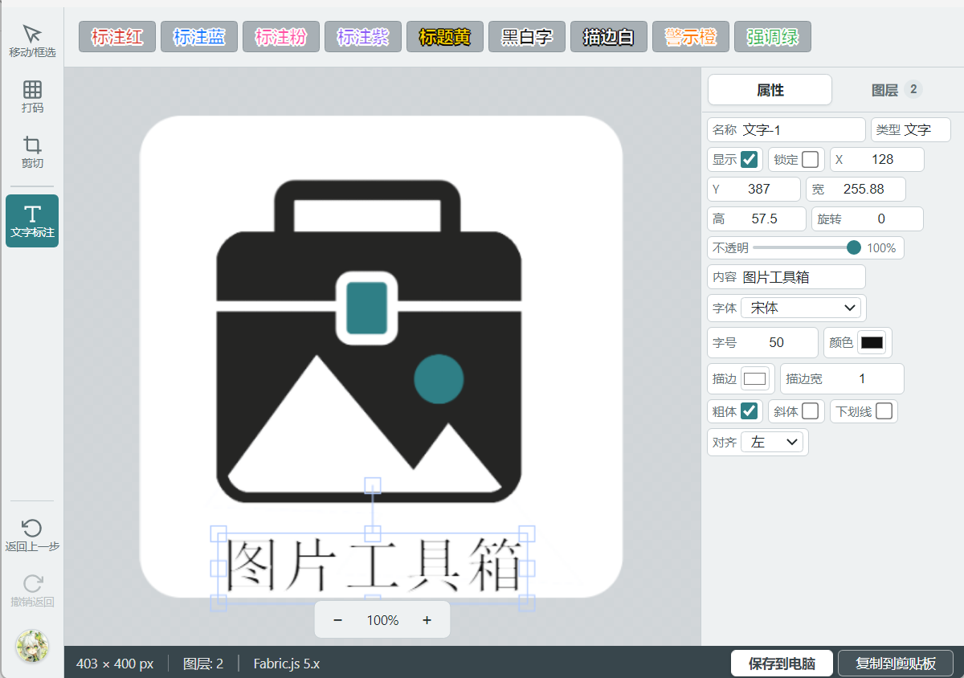Enable the 锁定 lock checkbox

[810, 159]
